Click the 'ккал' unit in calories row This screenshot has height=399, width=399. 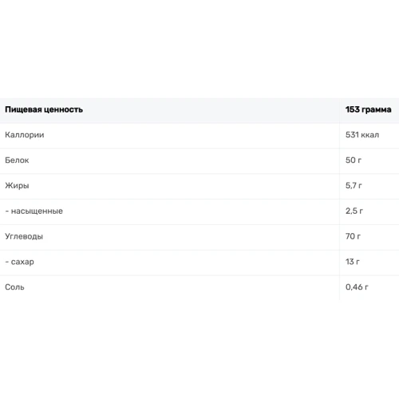click(x=370, y=135)
